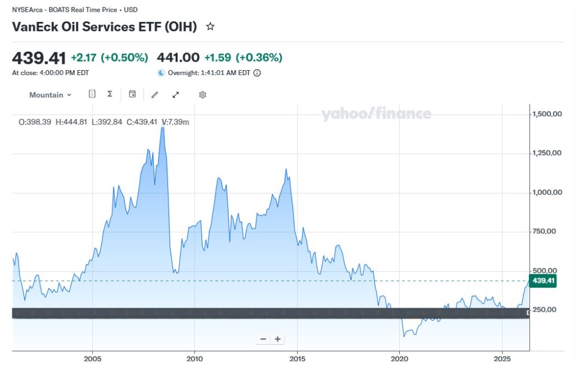
Task: Open the Mountain chart type dropdown
Action: click(x=50, y=95)
